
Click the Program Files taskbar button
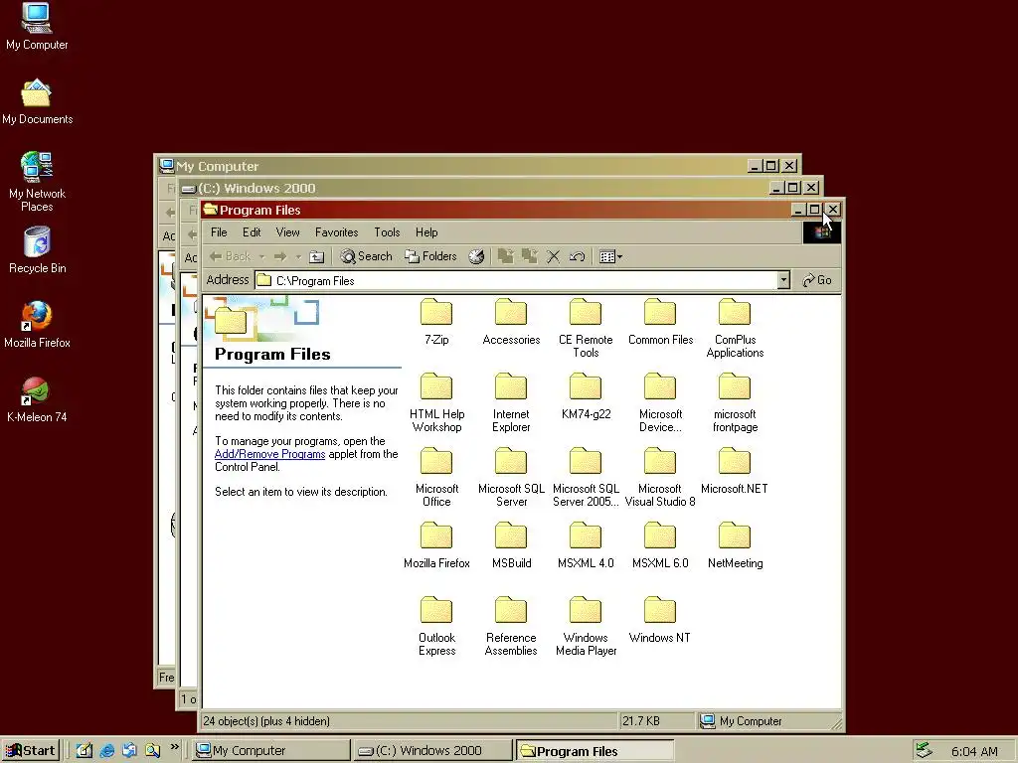[595, 751]
